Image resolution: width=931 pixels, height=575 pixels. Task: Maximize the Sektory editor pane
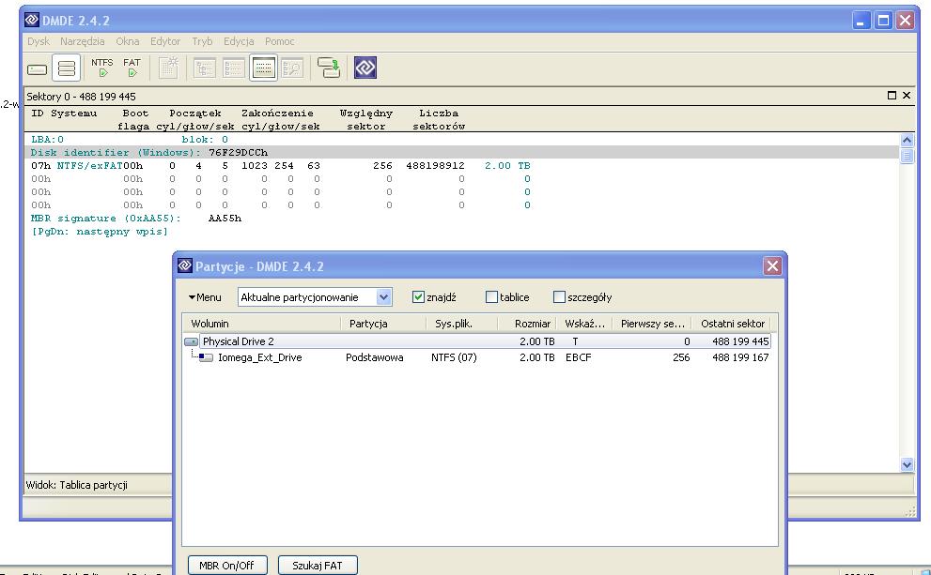pyautogui.click(x=892, y=96)
